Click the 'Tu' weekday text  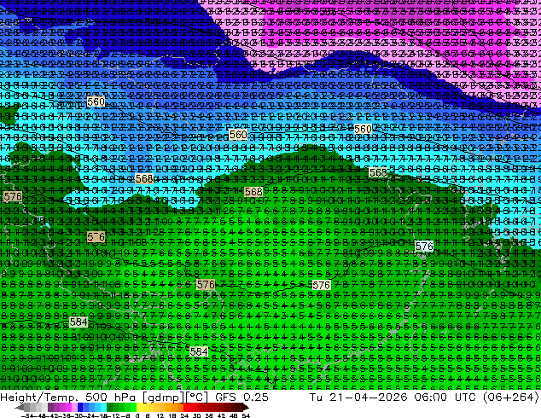[316, 398]
